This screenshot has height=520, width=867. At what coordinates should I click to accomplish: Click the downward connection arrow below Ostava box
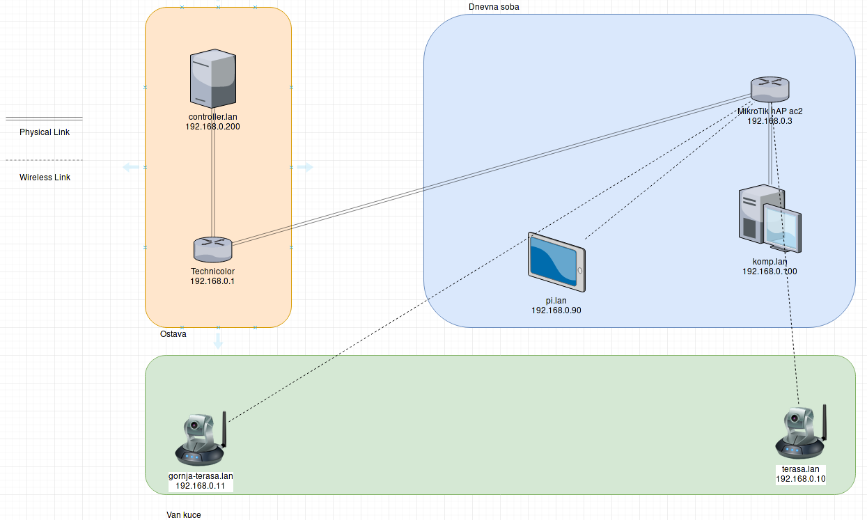(218, 341)
